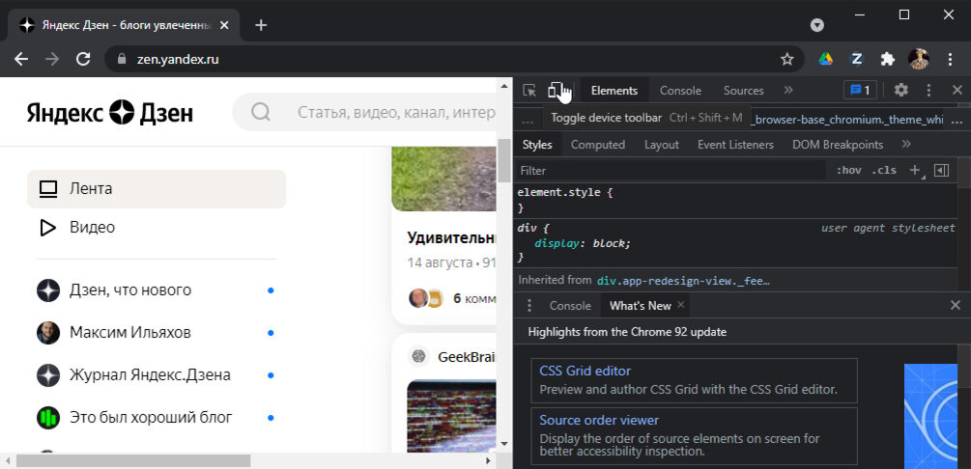Open DevTools settings gear

[901, 91]
